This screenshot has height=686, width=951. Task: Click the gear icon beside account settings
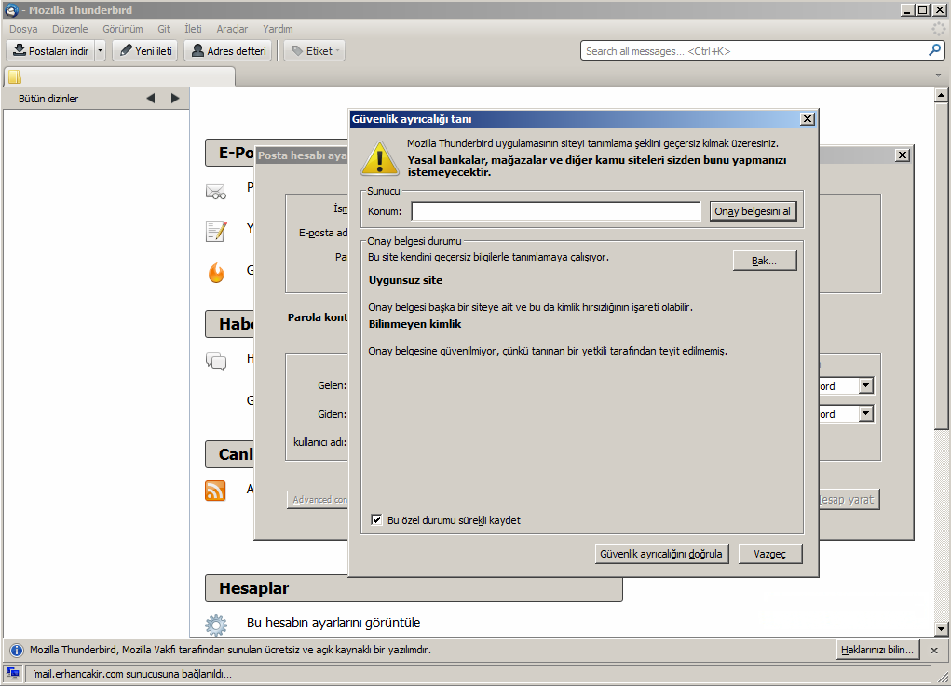click(x=216, y=625)
